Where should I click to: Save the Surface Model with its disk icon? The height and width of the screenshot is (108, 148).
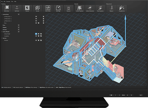(41, 34)
